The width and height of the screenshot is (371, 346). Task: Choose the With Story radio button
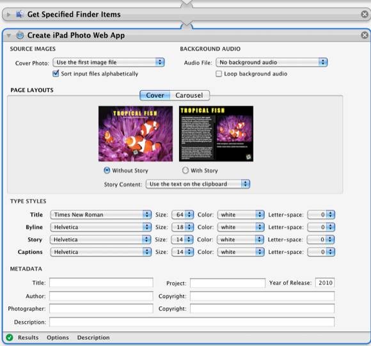tap(185, 170)
